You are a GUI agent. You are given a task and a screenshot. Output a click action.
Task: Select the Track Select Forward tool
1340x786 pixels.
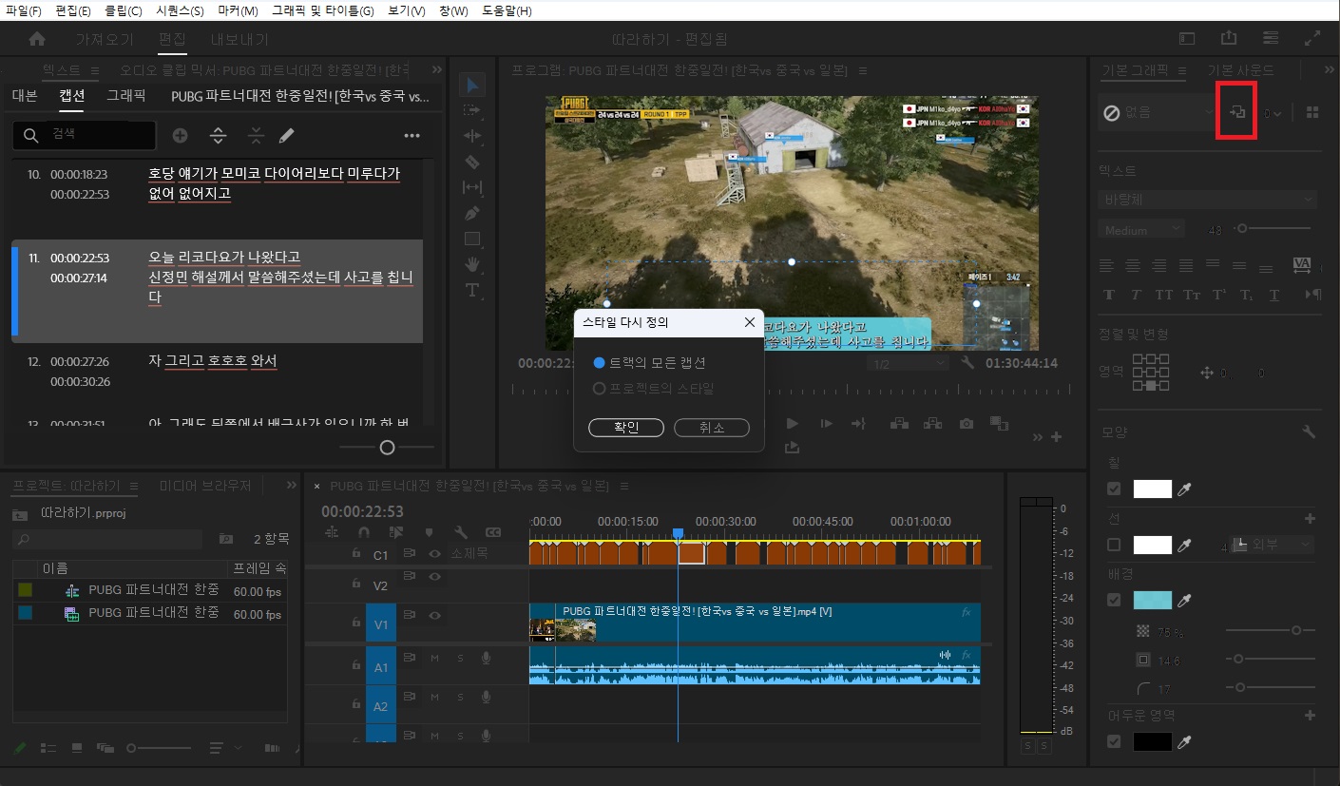[472, 110]
